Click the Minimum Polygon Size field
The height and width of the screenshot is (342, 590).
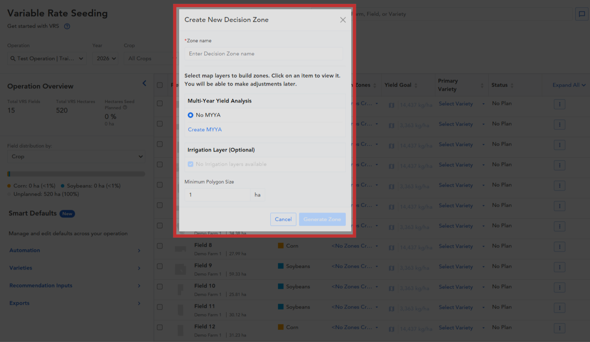[218, 195]
